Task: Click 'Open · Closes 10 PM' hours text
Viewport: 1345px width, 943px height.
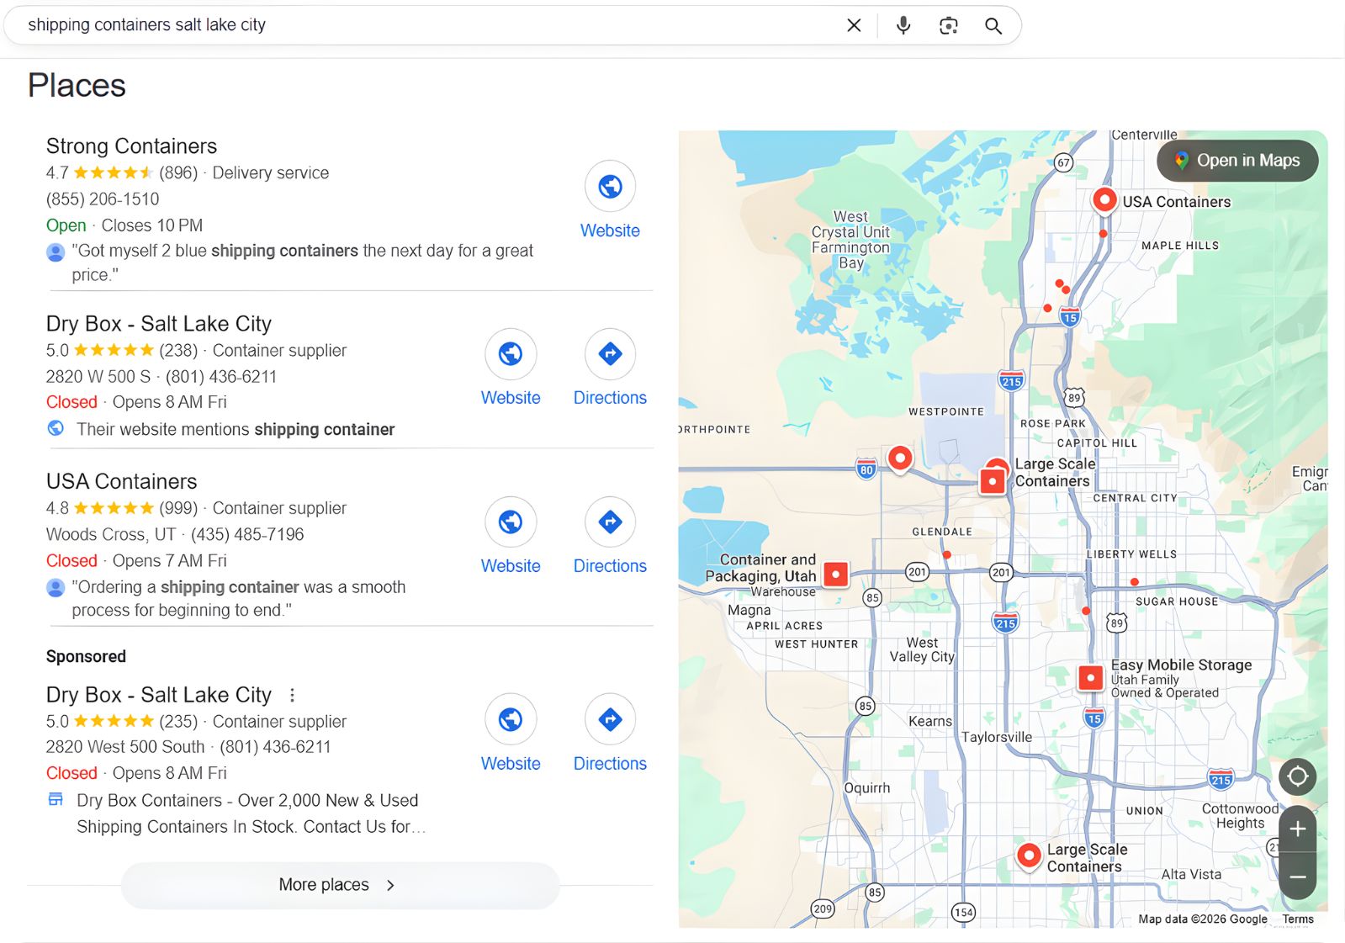Action: 124,225
